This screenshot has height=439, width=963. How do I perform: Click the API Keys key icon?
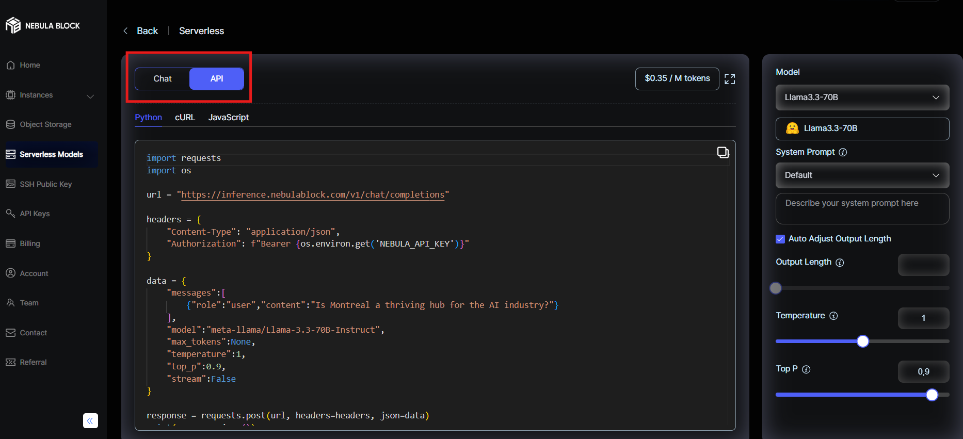pos(10,213)
